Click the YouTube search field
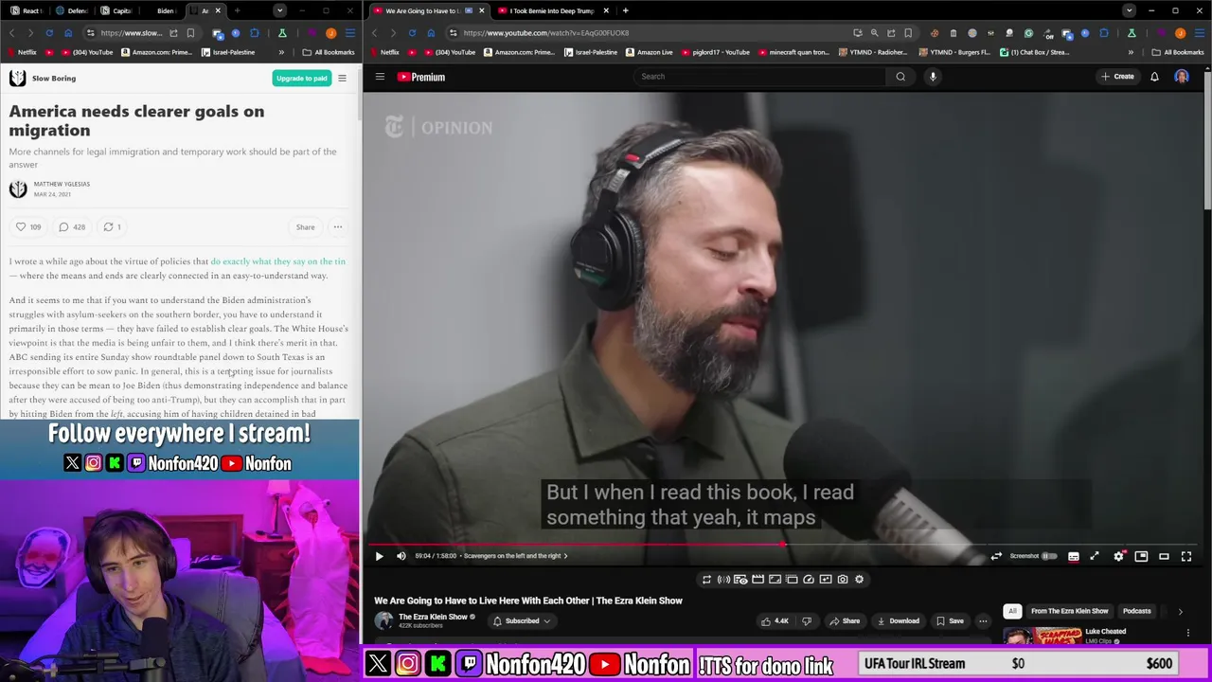The height and width of the screenshot is (682, 1212). pos(758,77)
